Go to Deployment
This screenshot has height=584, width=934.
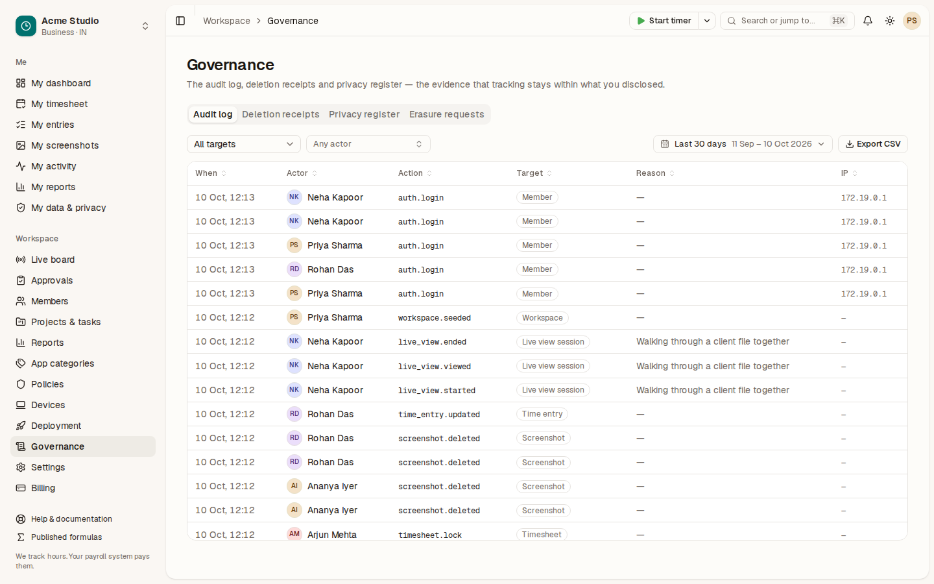click(83, 426)
